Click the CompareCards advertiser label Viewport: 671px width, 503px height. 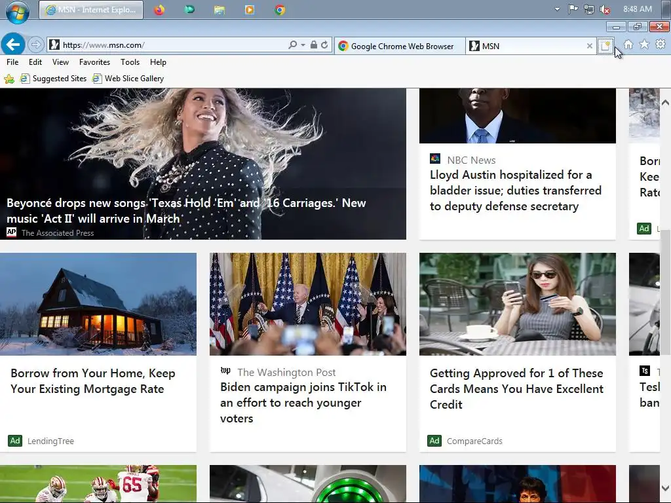click(x=474, y=441)
